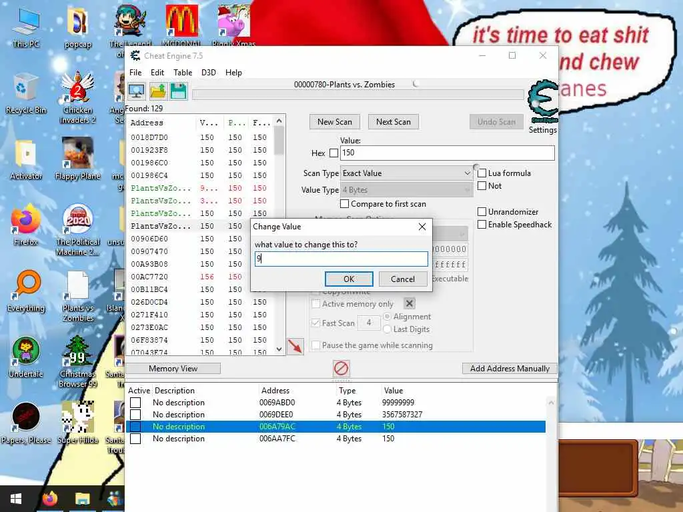
Task: Click the red clear address list icon
Action: 341,368
